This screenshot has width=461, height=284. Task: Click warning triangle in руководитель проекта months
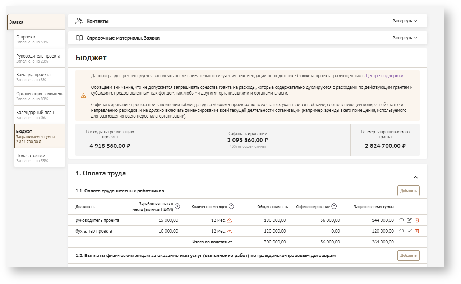coord(229,220)
